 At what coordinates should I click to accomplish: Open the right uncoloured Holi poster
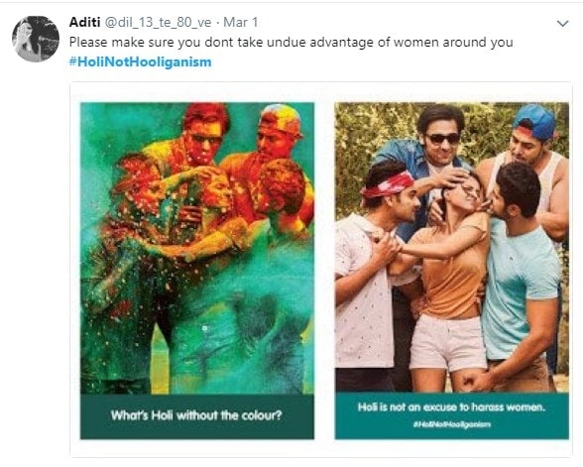coord(452,271)
